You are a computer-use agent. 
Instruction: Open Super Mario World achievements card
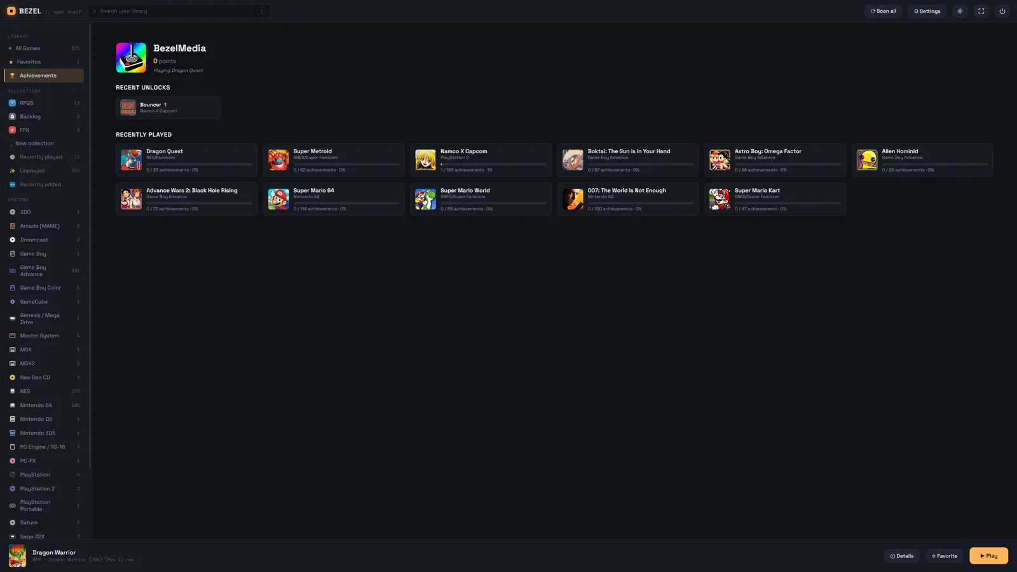pyautogui.click(x=481, y=199)
